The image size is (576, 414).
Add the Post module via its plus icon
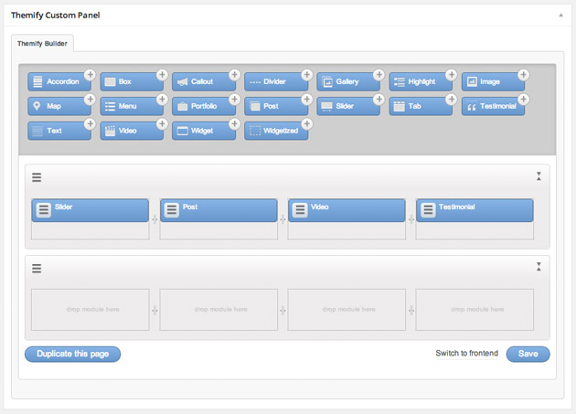click(x=306, y=100)
